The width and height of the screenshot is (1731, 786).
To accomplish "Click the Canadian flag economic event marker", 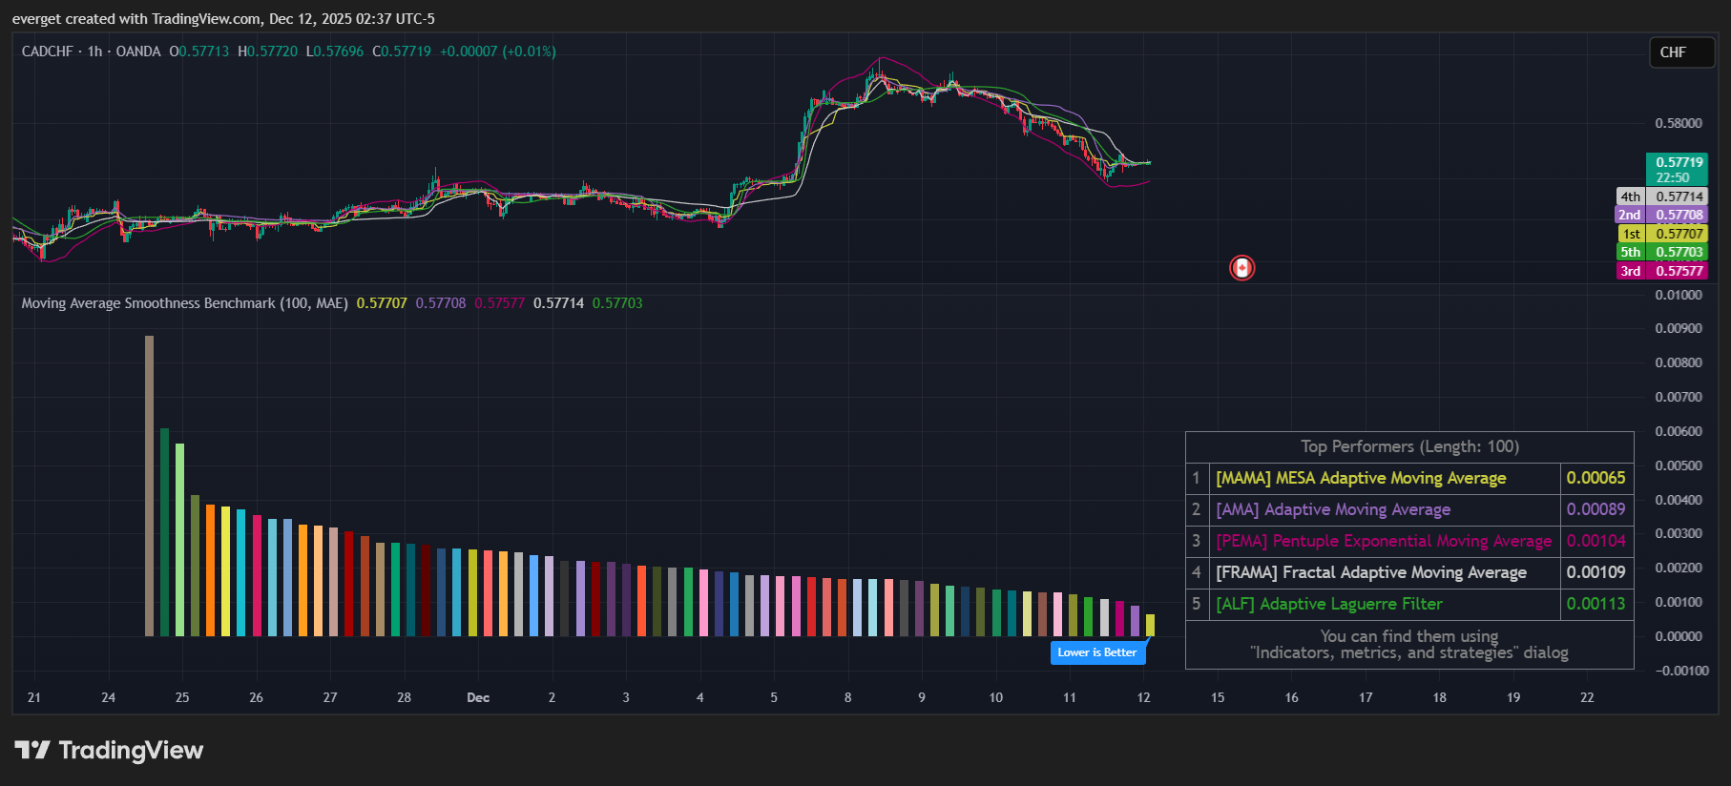I will 1241,268.
